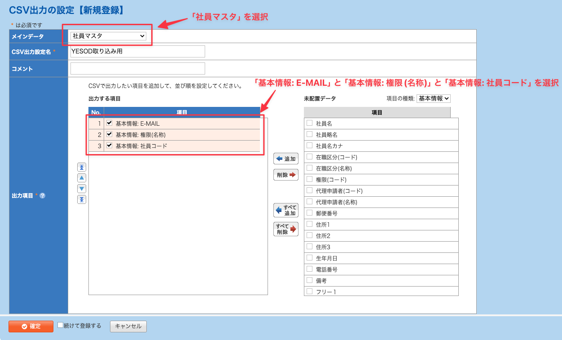Image resolution: width=562 pixels, height=340 pixels.
Task: Toggle 続けて登録する checkbox
Action: point(61,325)
